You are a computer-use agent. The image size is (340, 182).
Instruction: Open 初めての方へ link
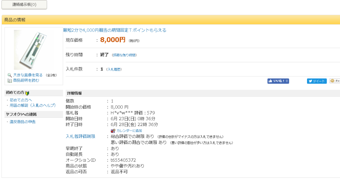pos(21,100)
